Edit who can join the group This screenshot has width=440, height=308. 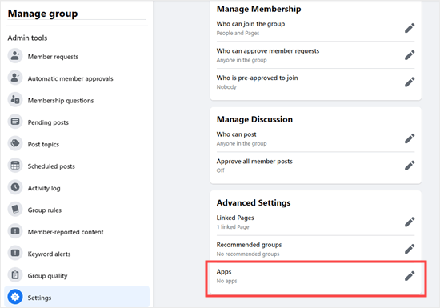pyautogui.click(x=410, y=28)
